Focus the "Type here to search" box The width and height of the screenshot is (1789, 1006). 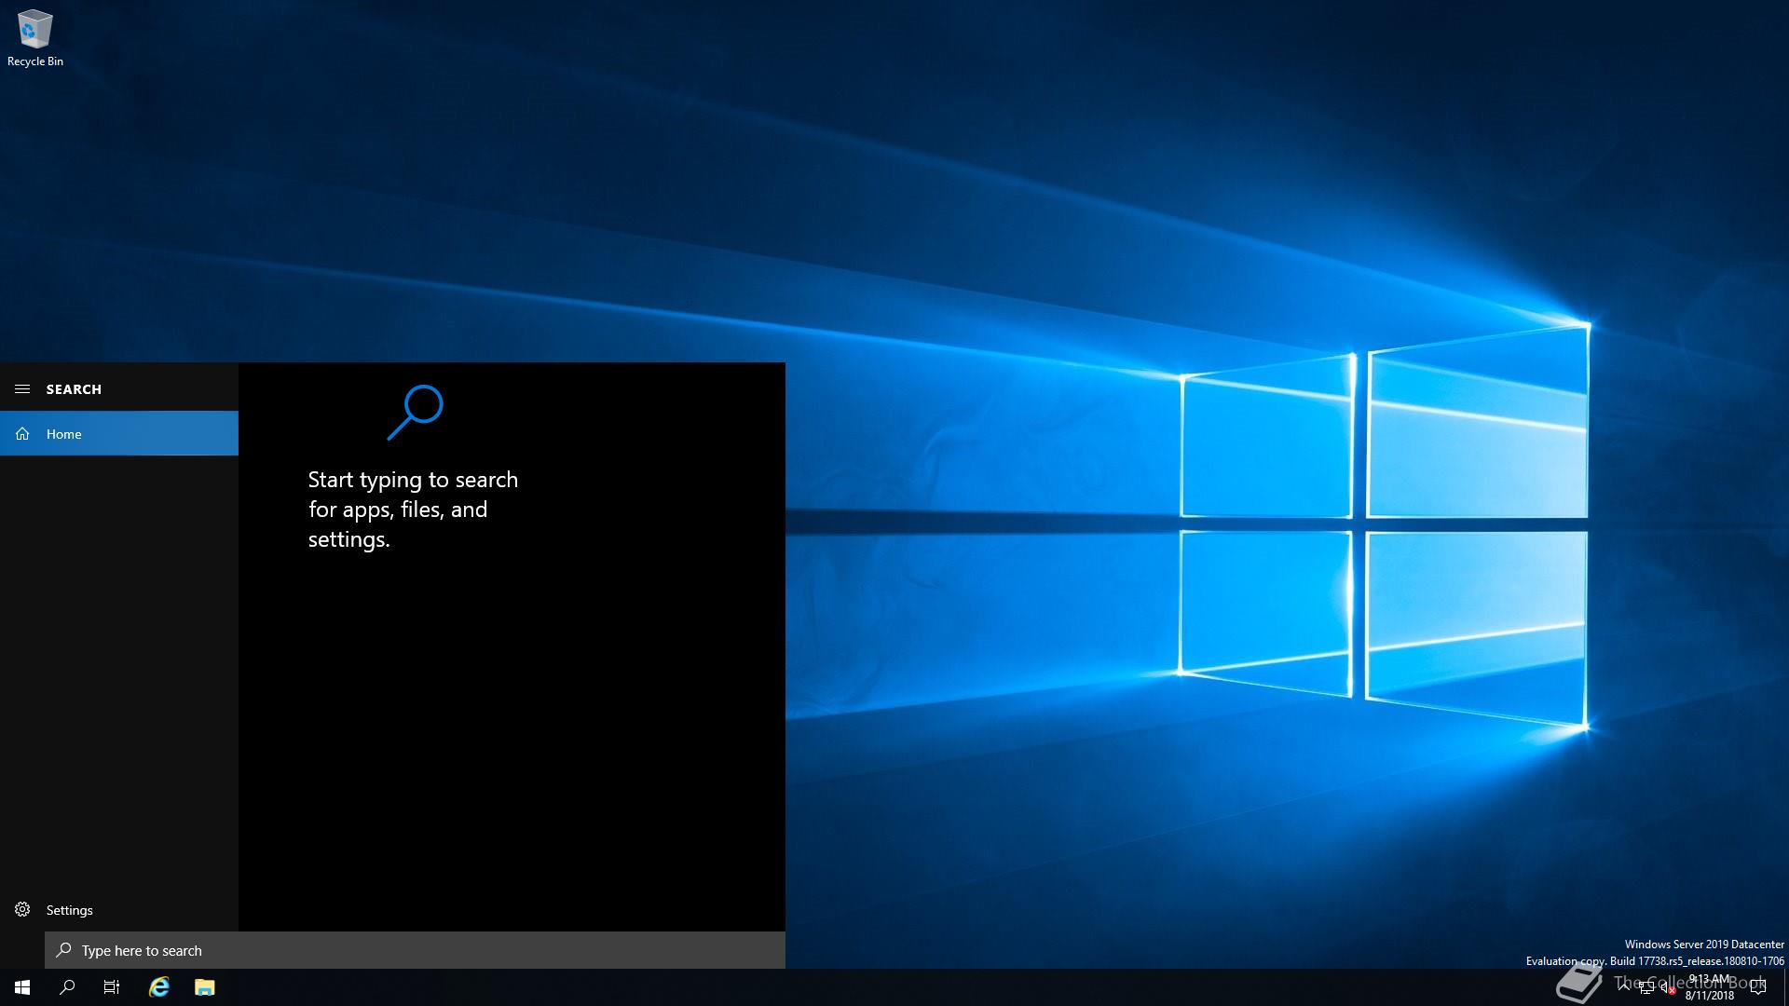pos(415,950)
